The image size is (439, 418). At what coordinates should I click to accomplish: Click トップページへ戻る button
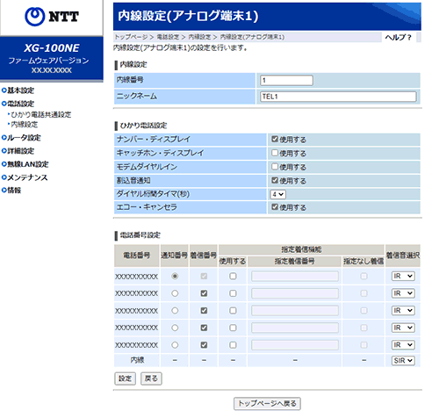coord(267,403)
